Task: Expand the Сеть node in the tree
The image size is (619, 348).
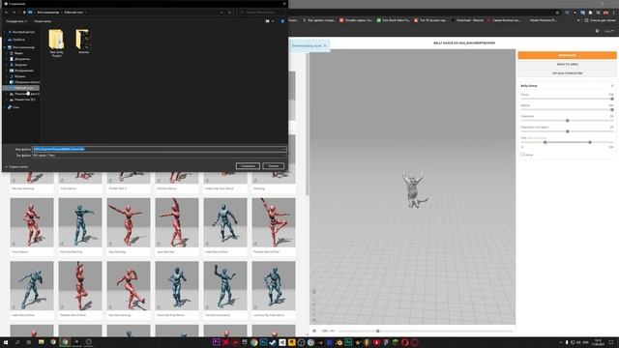Action: pos(5,107)
